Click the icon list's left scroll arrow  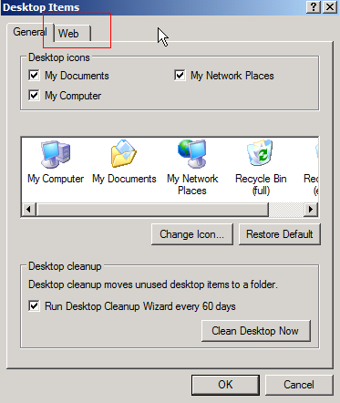pos(29,210)
